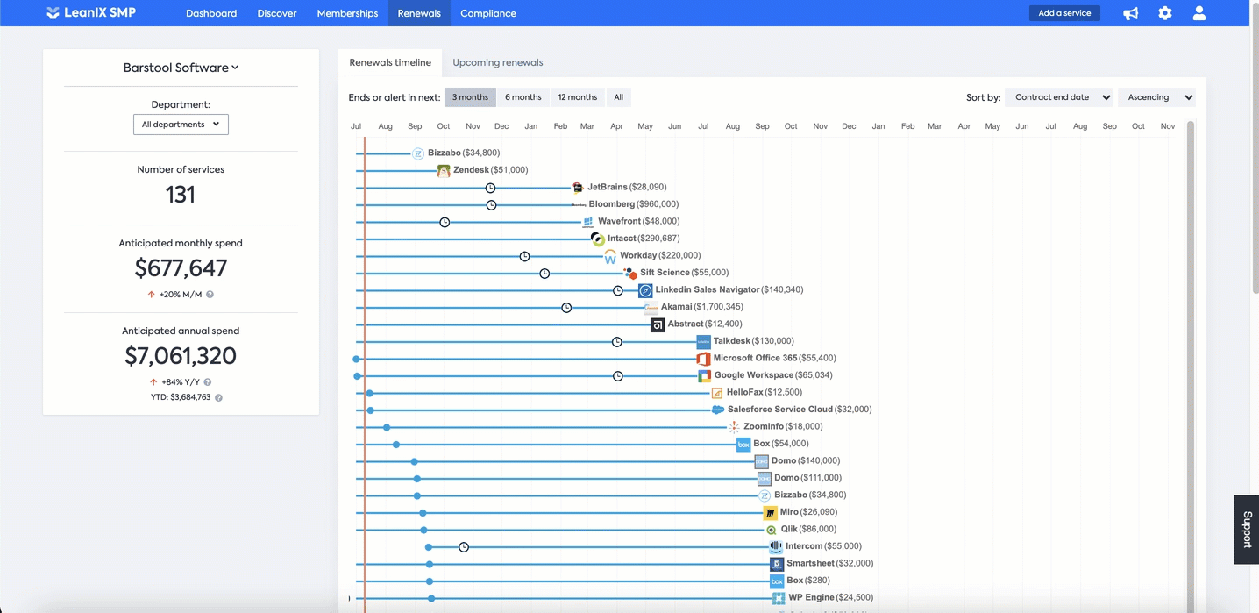Open the user profile icon
The width and height of the screenshot is (1259, 613).
[1199, 13]
